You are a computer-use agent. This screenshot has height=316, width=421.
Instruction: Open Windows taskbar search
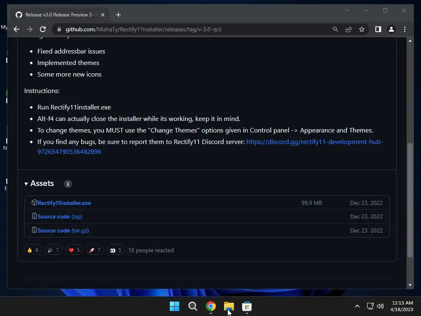pyautogui.click(x=192, y=306)
